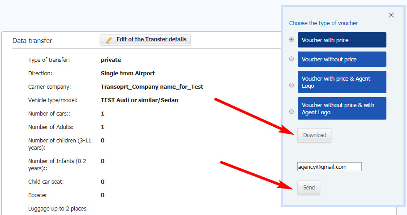Click the pencil icon beside Edit of Transfer details
407x215 pixels.
[109, 40]
